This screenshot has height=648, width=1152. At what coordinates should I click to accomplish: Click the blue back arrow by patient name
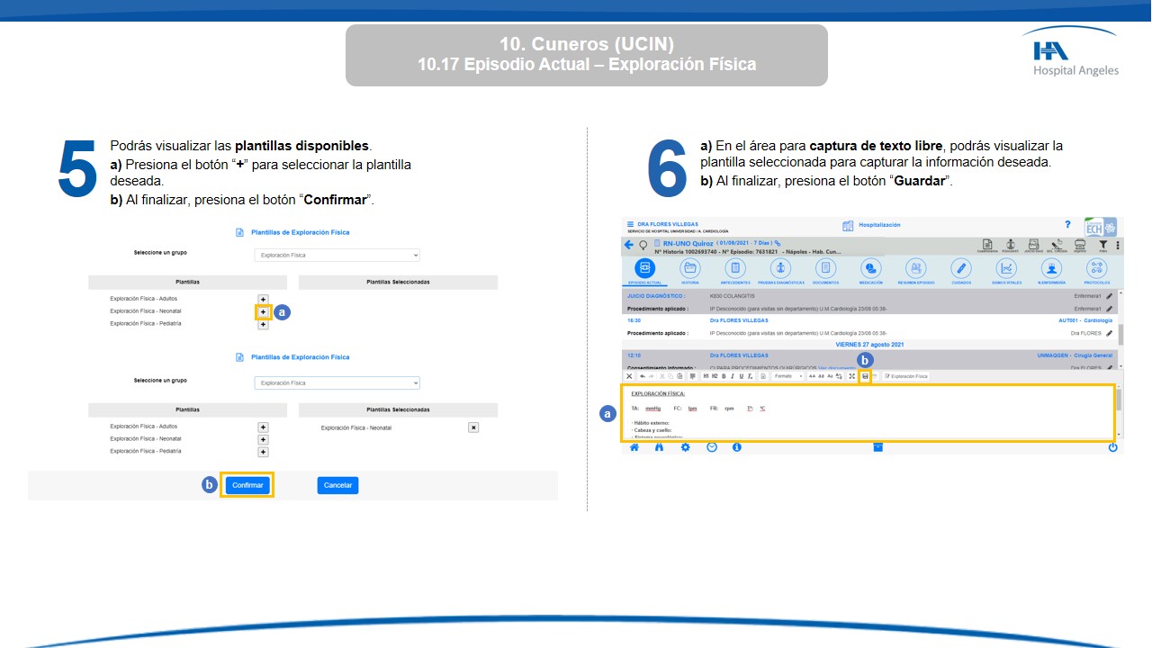[x=629, y=245]
